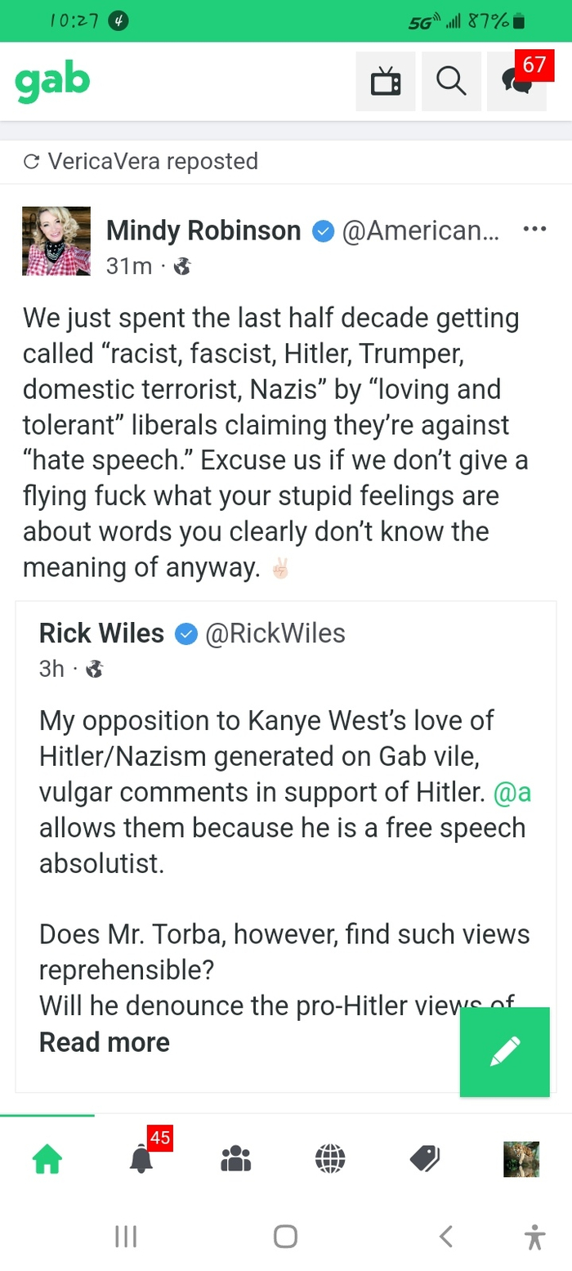
Task: Open the search magnifier icon
Action: tap(451, 82)
